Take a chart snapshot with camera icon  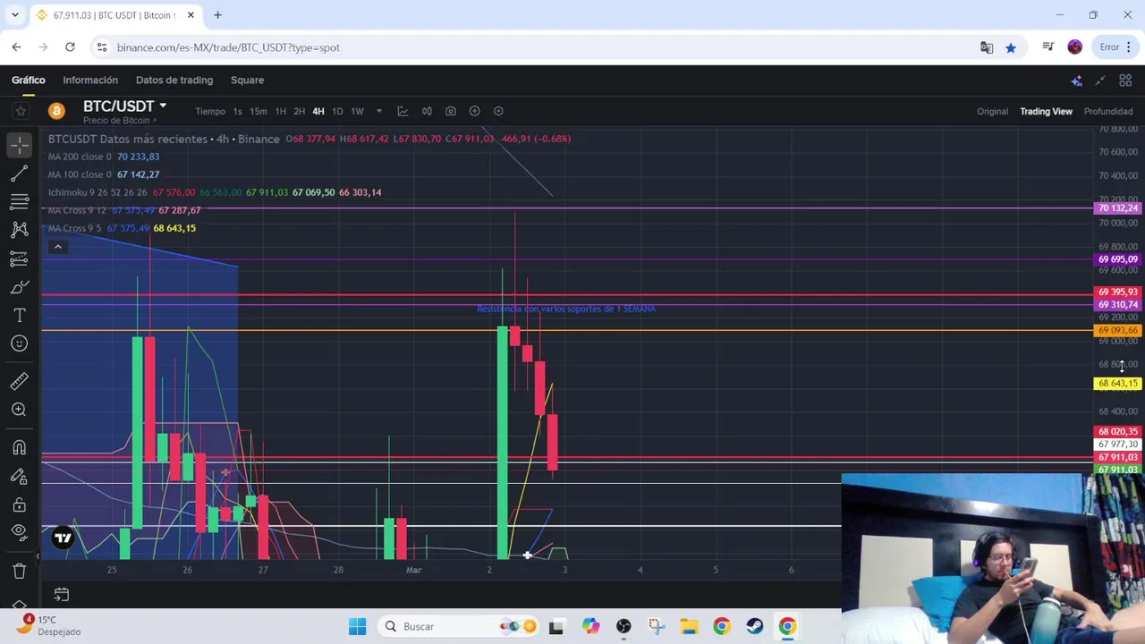451,111
